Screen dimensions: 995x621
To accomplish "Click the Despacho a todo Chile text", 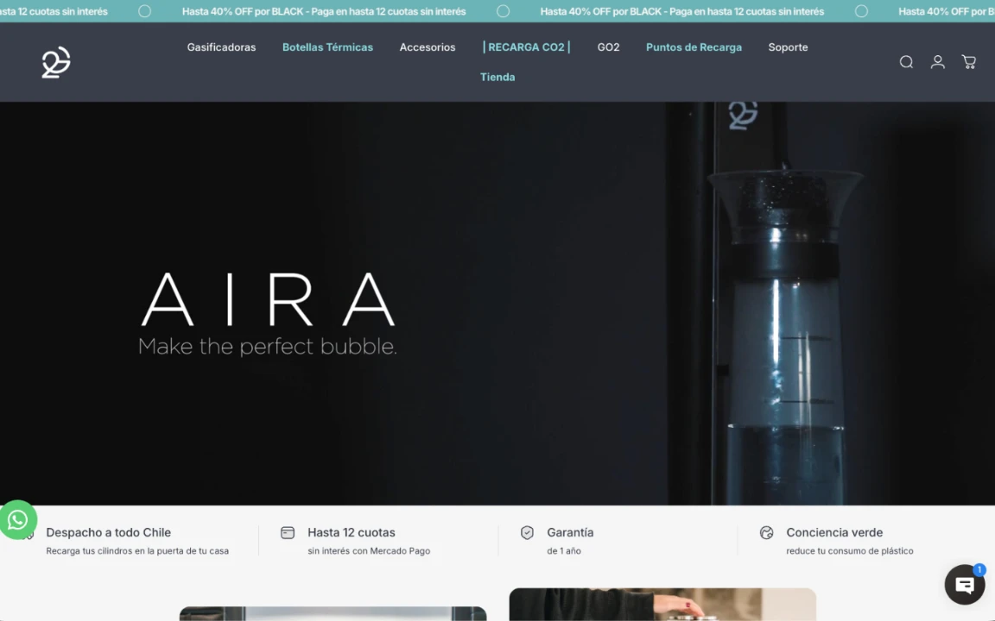I will point(109,533).
